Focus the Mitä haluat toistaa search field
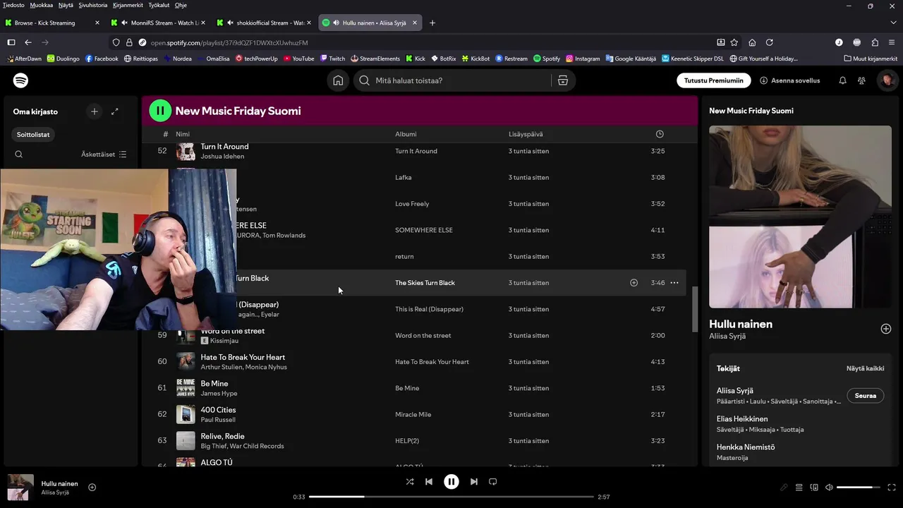The width and height of the screenshot is (903, 508). click(452, 80)
